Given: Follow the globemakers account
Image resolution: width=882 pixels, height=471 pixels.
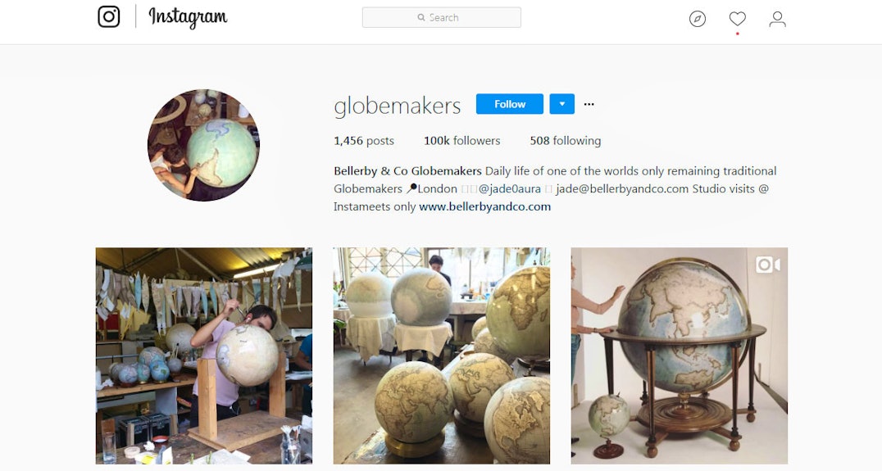Looking at the screenshot, I should pos(510,104).
